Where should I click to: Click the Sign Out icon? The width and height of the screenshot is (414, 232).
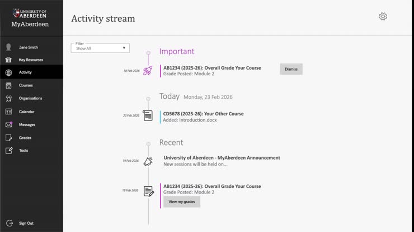click(x=8, y=223)
